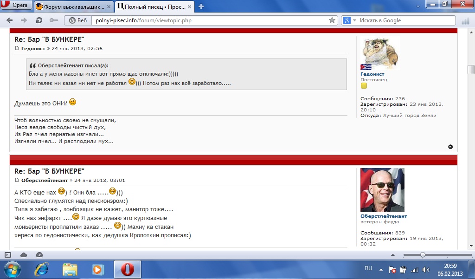Click the Оберстлейтенант avatar photo

(382, 190)
